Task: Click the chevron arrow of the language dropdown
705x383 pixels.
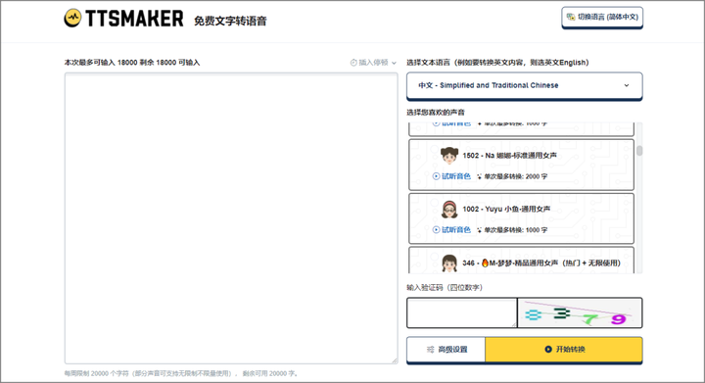Action: pyautogui.click(x=627, y=85)
